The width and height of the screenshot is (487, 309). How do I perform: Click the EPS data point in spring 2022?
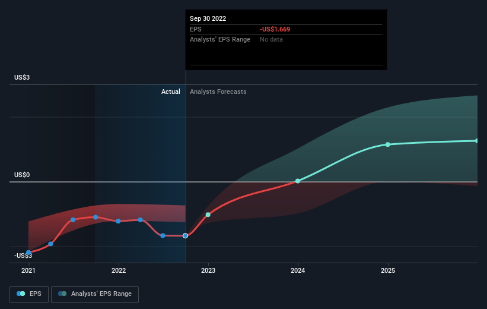coord(141,220)
